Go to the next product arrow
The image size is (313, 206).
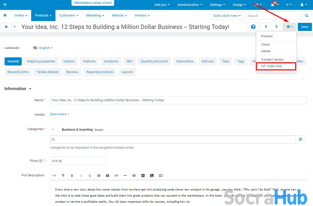276,27
